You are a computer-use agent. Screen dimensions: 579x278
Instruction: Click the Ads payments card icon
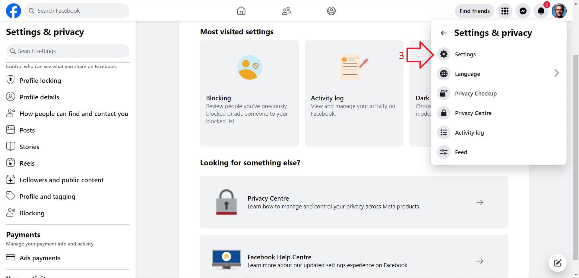pos(11,258)
